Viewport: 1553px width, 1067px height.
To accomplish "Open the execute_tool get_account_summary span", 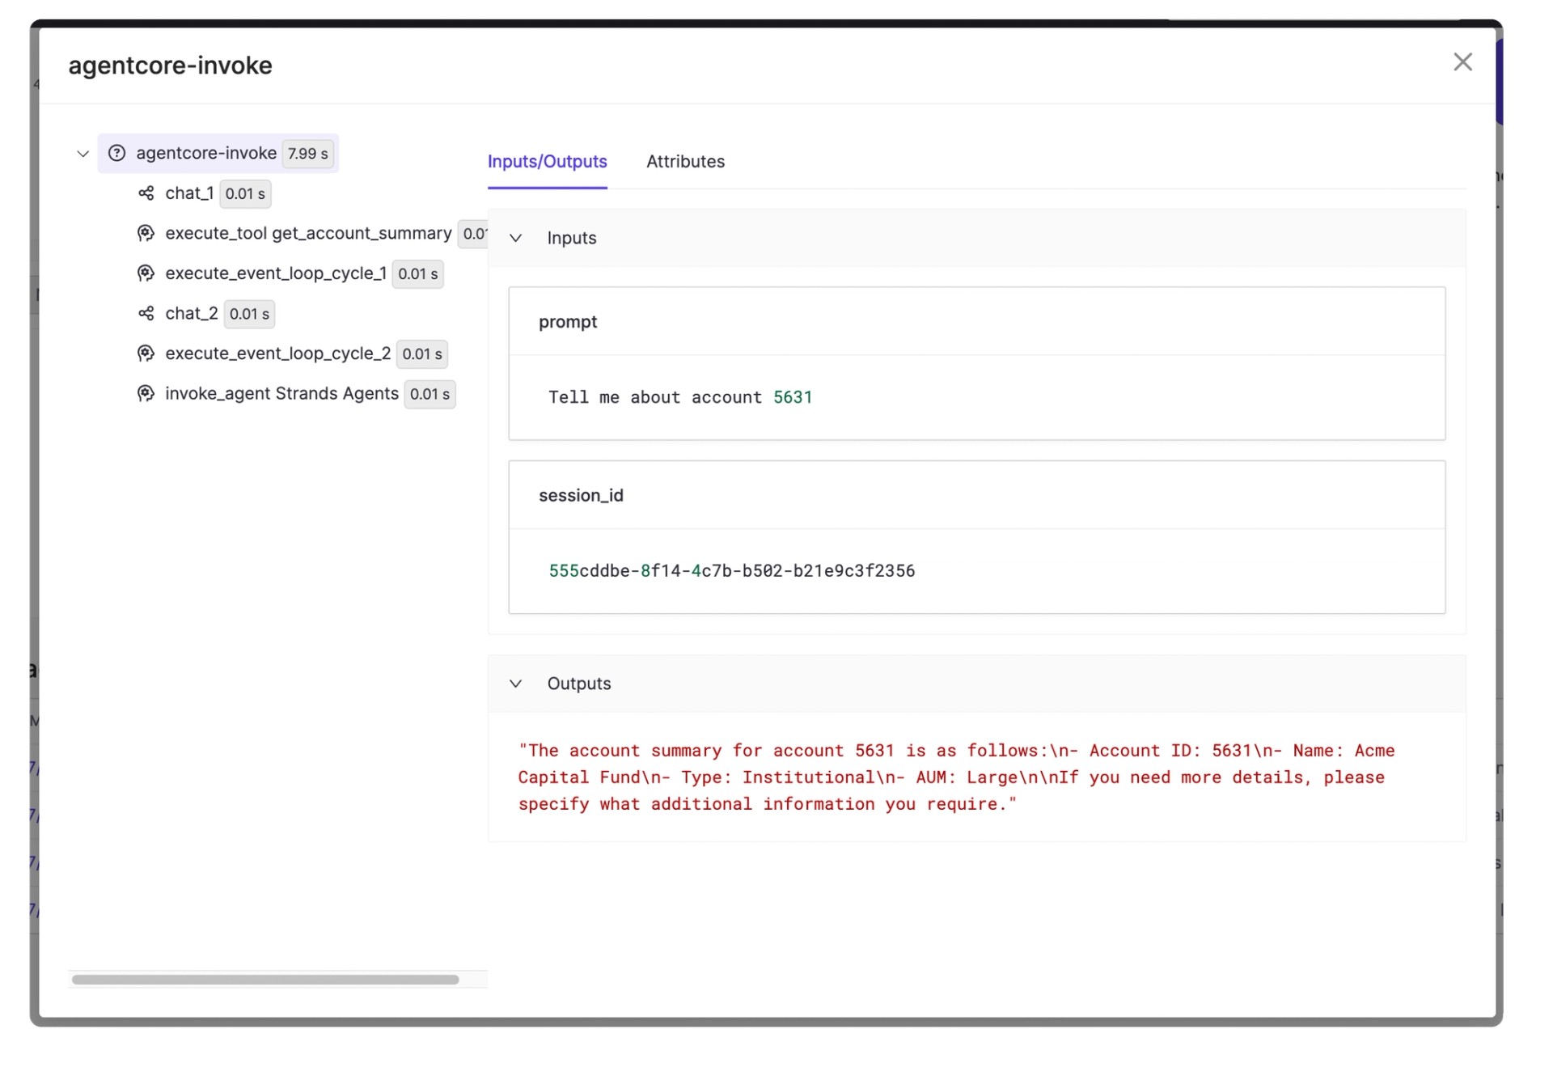I will (308, 233).
